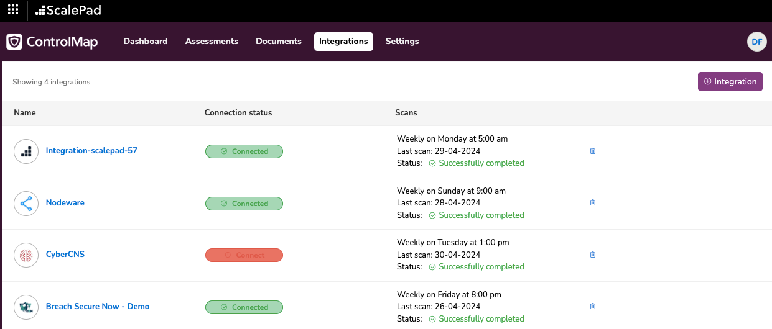Click 'Showing 4 integrations' text
The height and width of the screenshot is (329, 772).
point(52,82)
